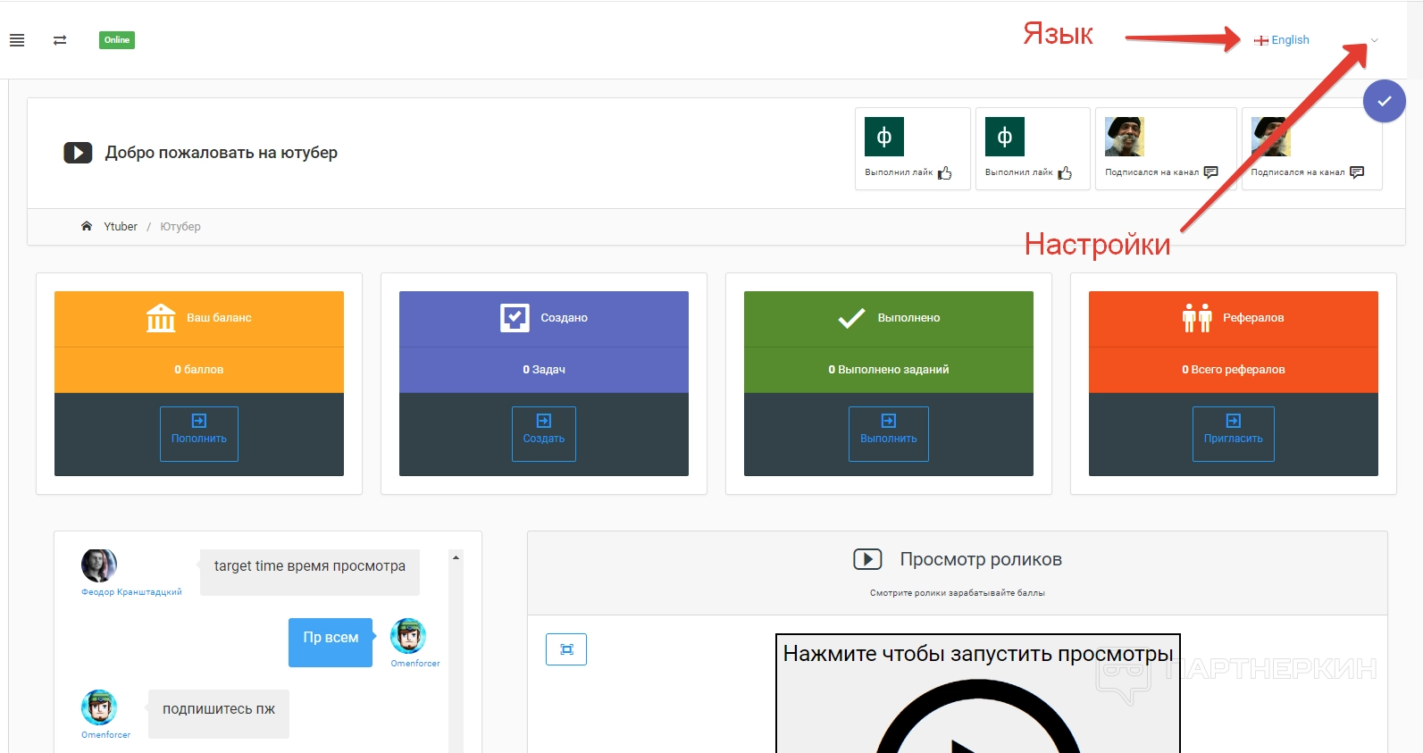
Task: Open Феодор Кранштадцкий's avatar in chat
Action: (99, 566)
